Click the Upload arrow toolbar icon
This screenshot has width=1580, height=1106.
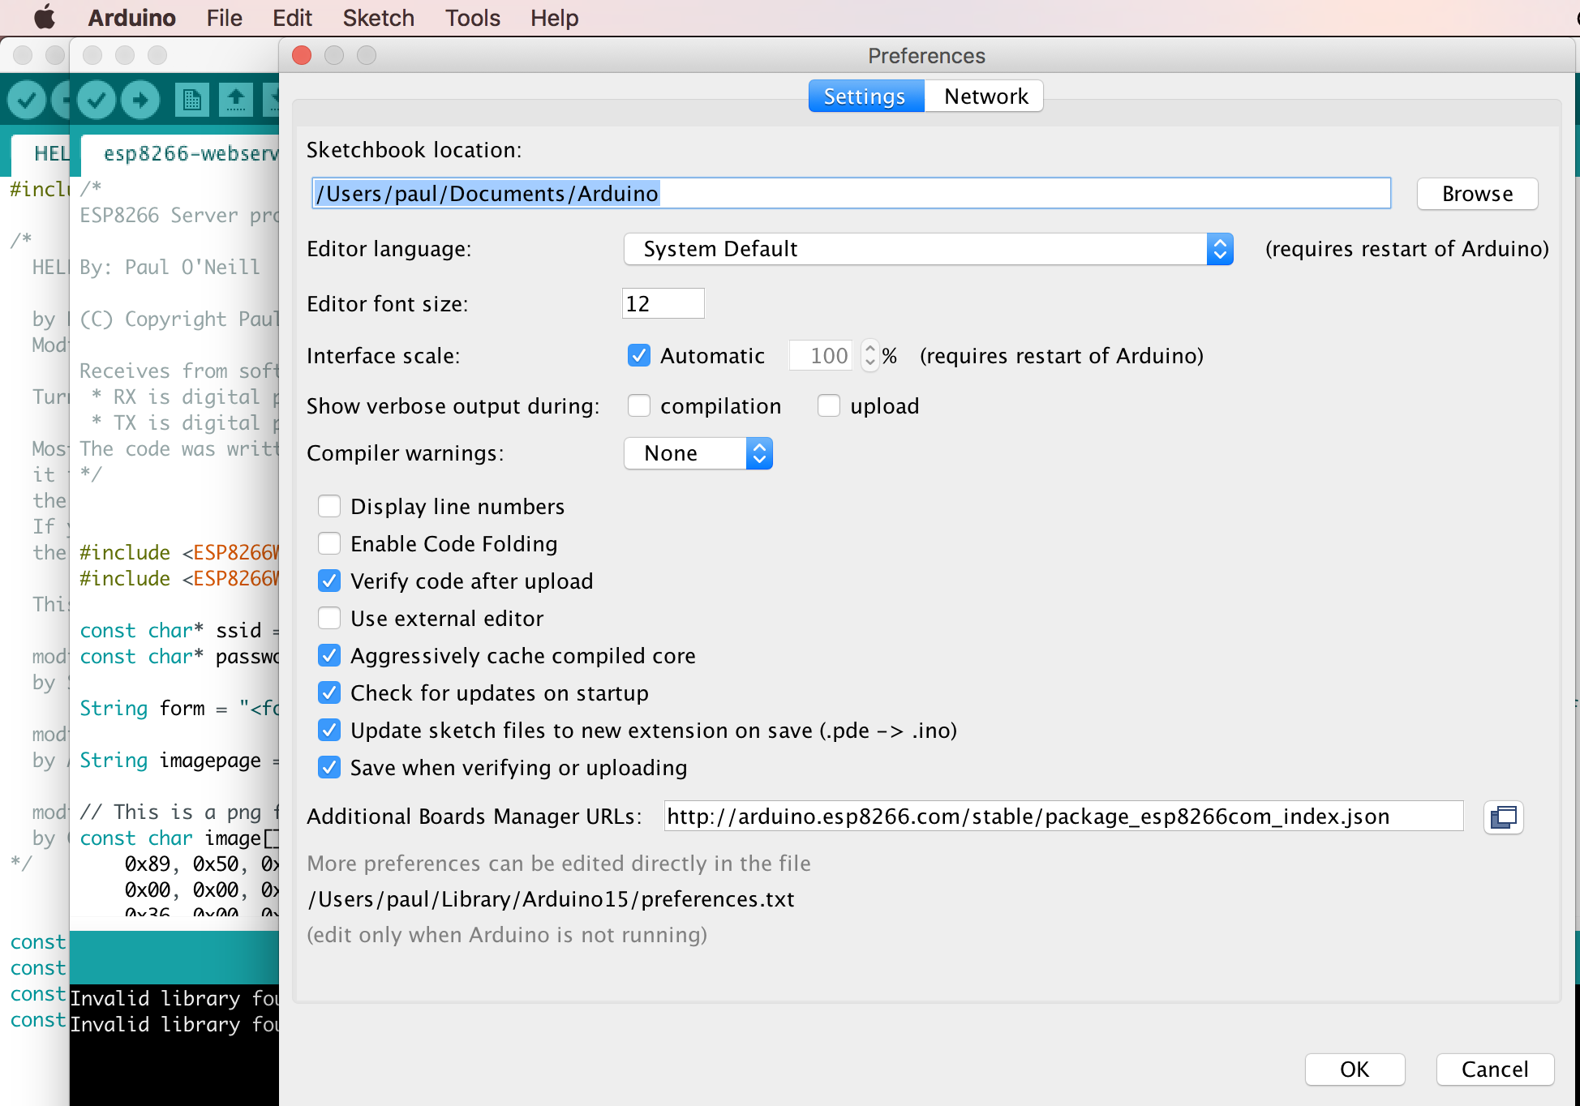pyautogui.click(x=141, y=100)
